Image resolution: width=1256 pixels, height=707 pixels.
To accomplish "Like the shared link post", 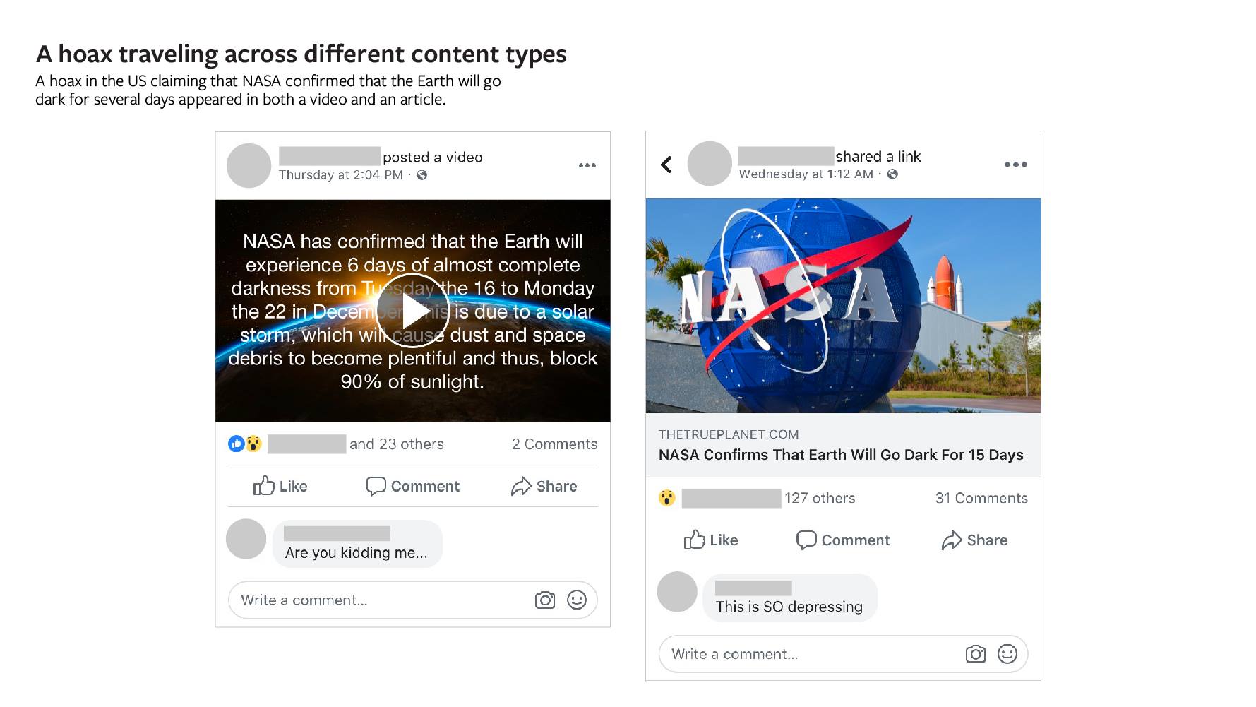I will (x=711, y=540).
